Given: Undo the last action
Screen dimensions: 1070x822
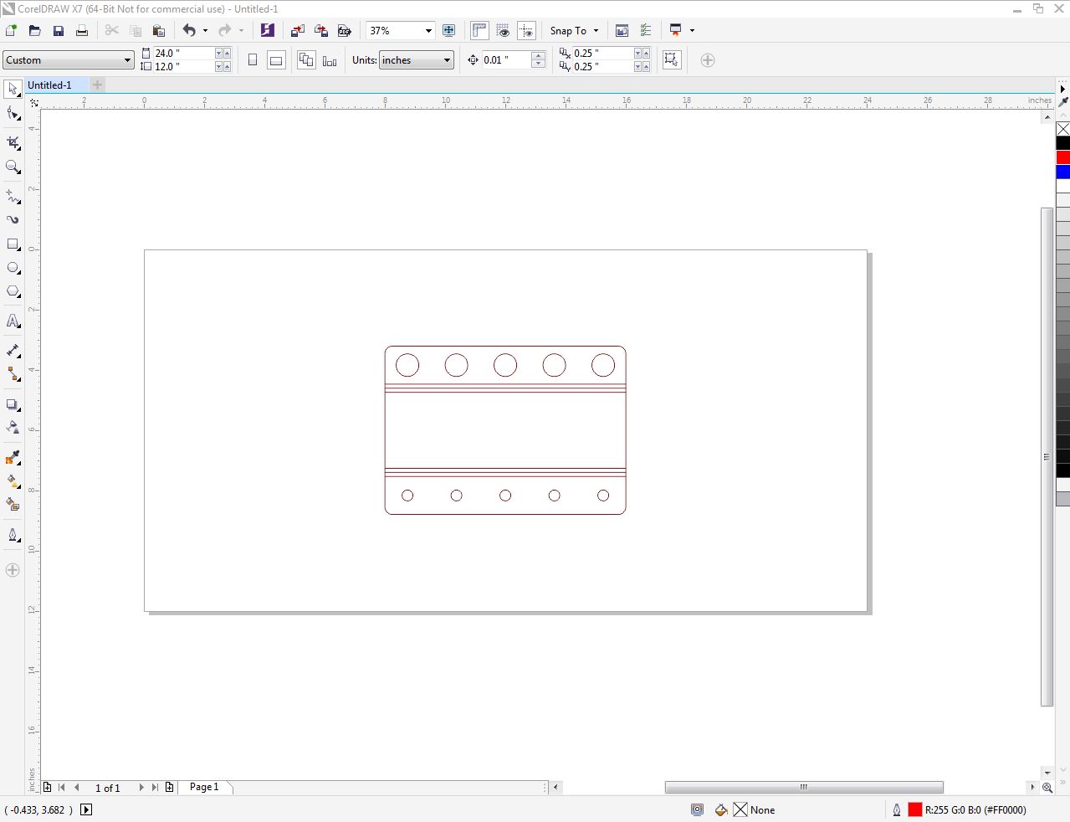Looking at the screenshot, I should click(189, 31).
